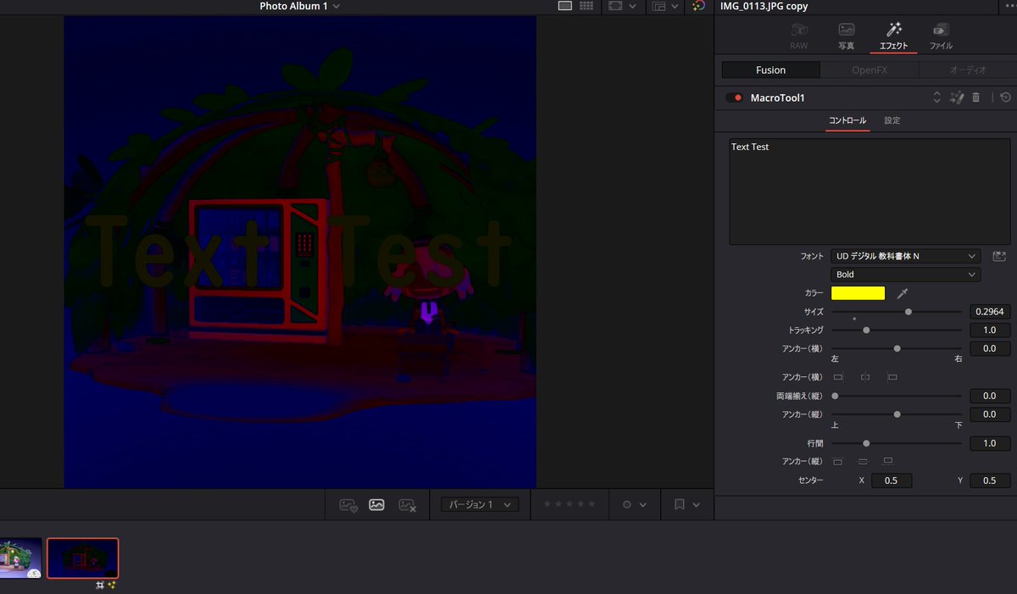This screenshot has width=1017, height=594.
Task: Click the highlighted photo icon in rating bar
Action: click(377, 504)
